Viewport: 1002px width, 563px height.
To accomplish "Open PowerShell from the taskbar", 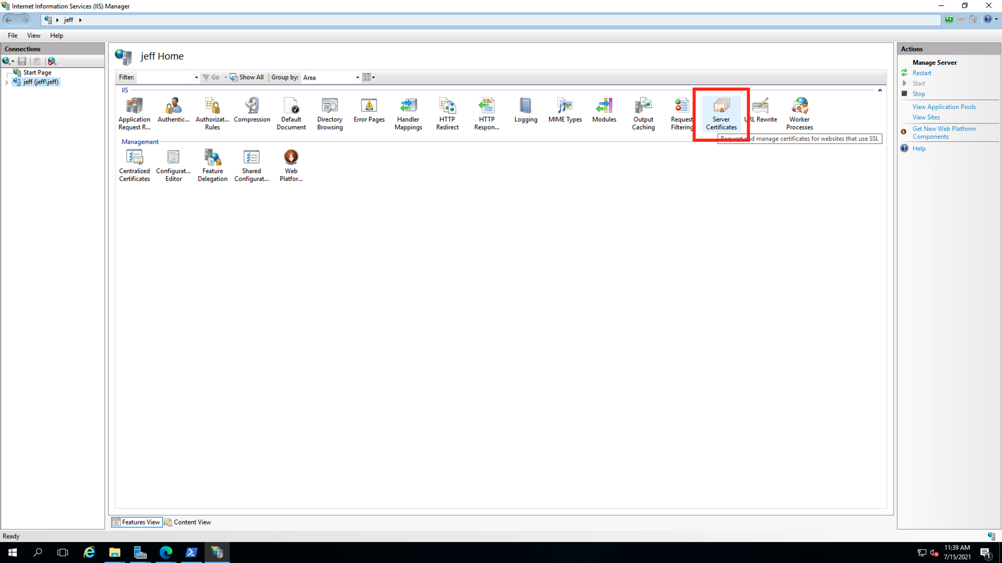I will coord(191,553).
